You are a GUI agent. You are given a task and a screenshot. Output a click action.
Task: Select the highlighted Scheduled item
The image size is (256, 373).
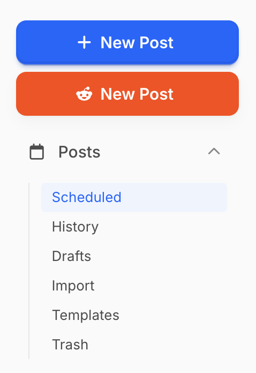tap(134, 197)
